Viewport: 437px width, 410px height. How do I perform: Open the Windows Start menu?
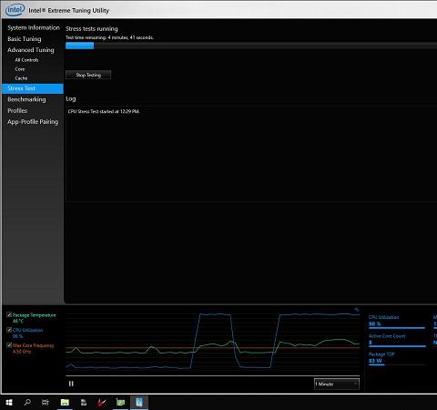(x=9, y=403)
